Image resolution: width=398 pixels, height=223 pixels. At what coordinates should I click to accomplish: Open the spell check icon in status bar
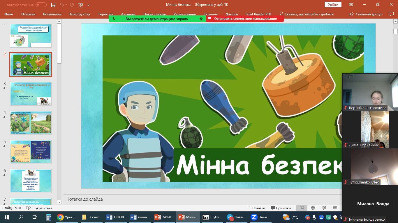(29, 208)
